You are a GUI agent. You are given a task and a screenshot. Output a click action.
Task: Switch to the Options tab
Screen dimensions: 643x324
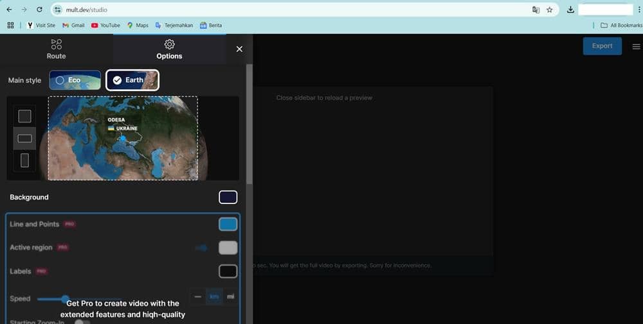click(x=169, y=49)
